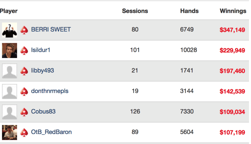Screen dimensions: 251x144
Task: Open BERRI SWEET's question-mark avatar
Action: [x=9, y=30]
